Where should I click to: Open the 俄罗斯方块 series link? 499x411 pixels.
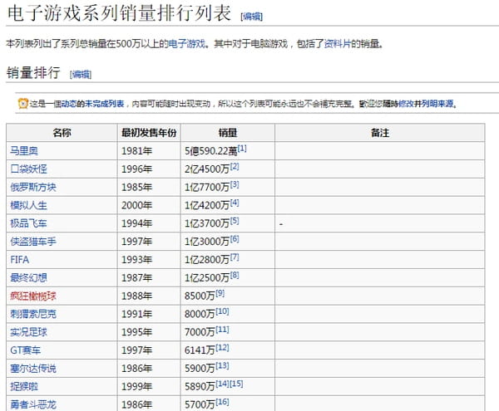(33, 187)
